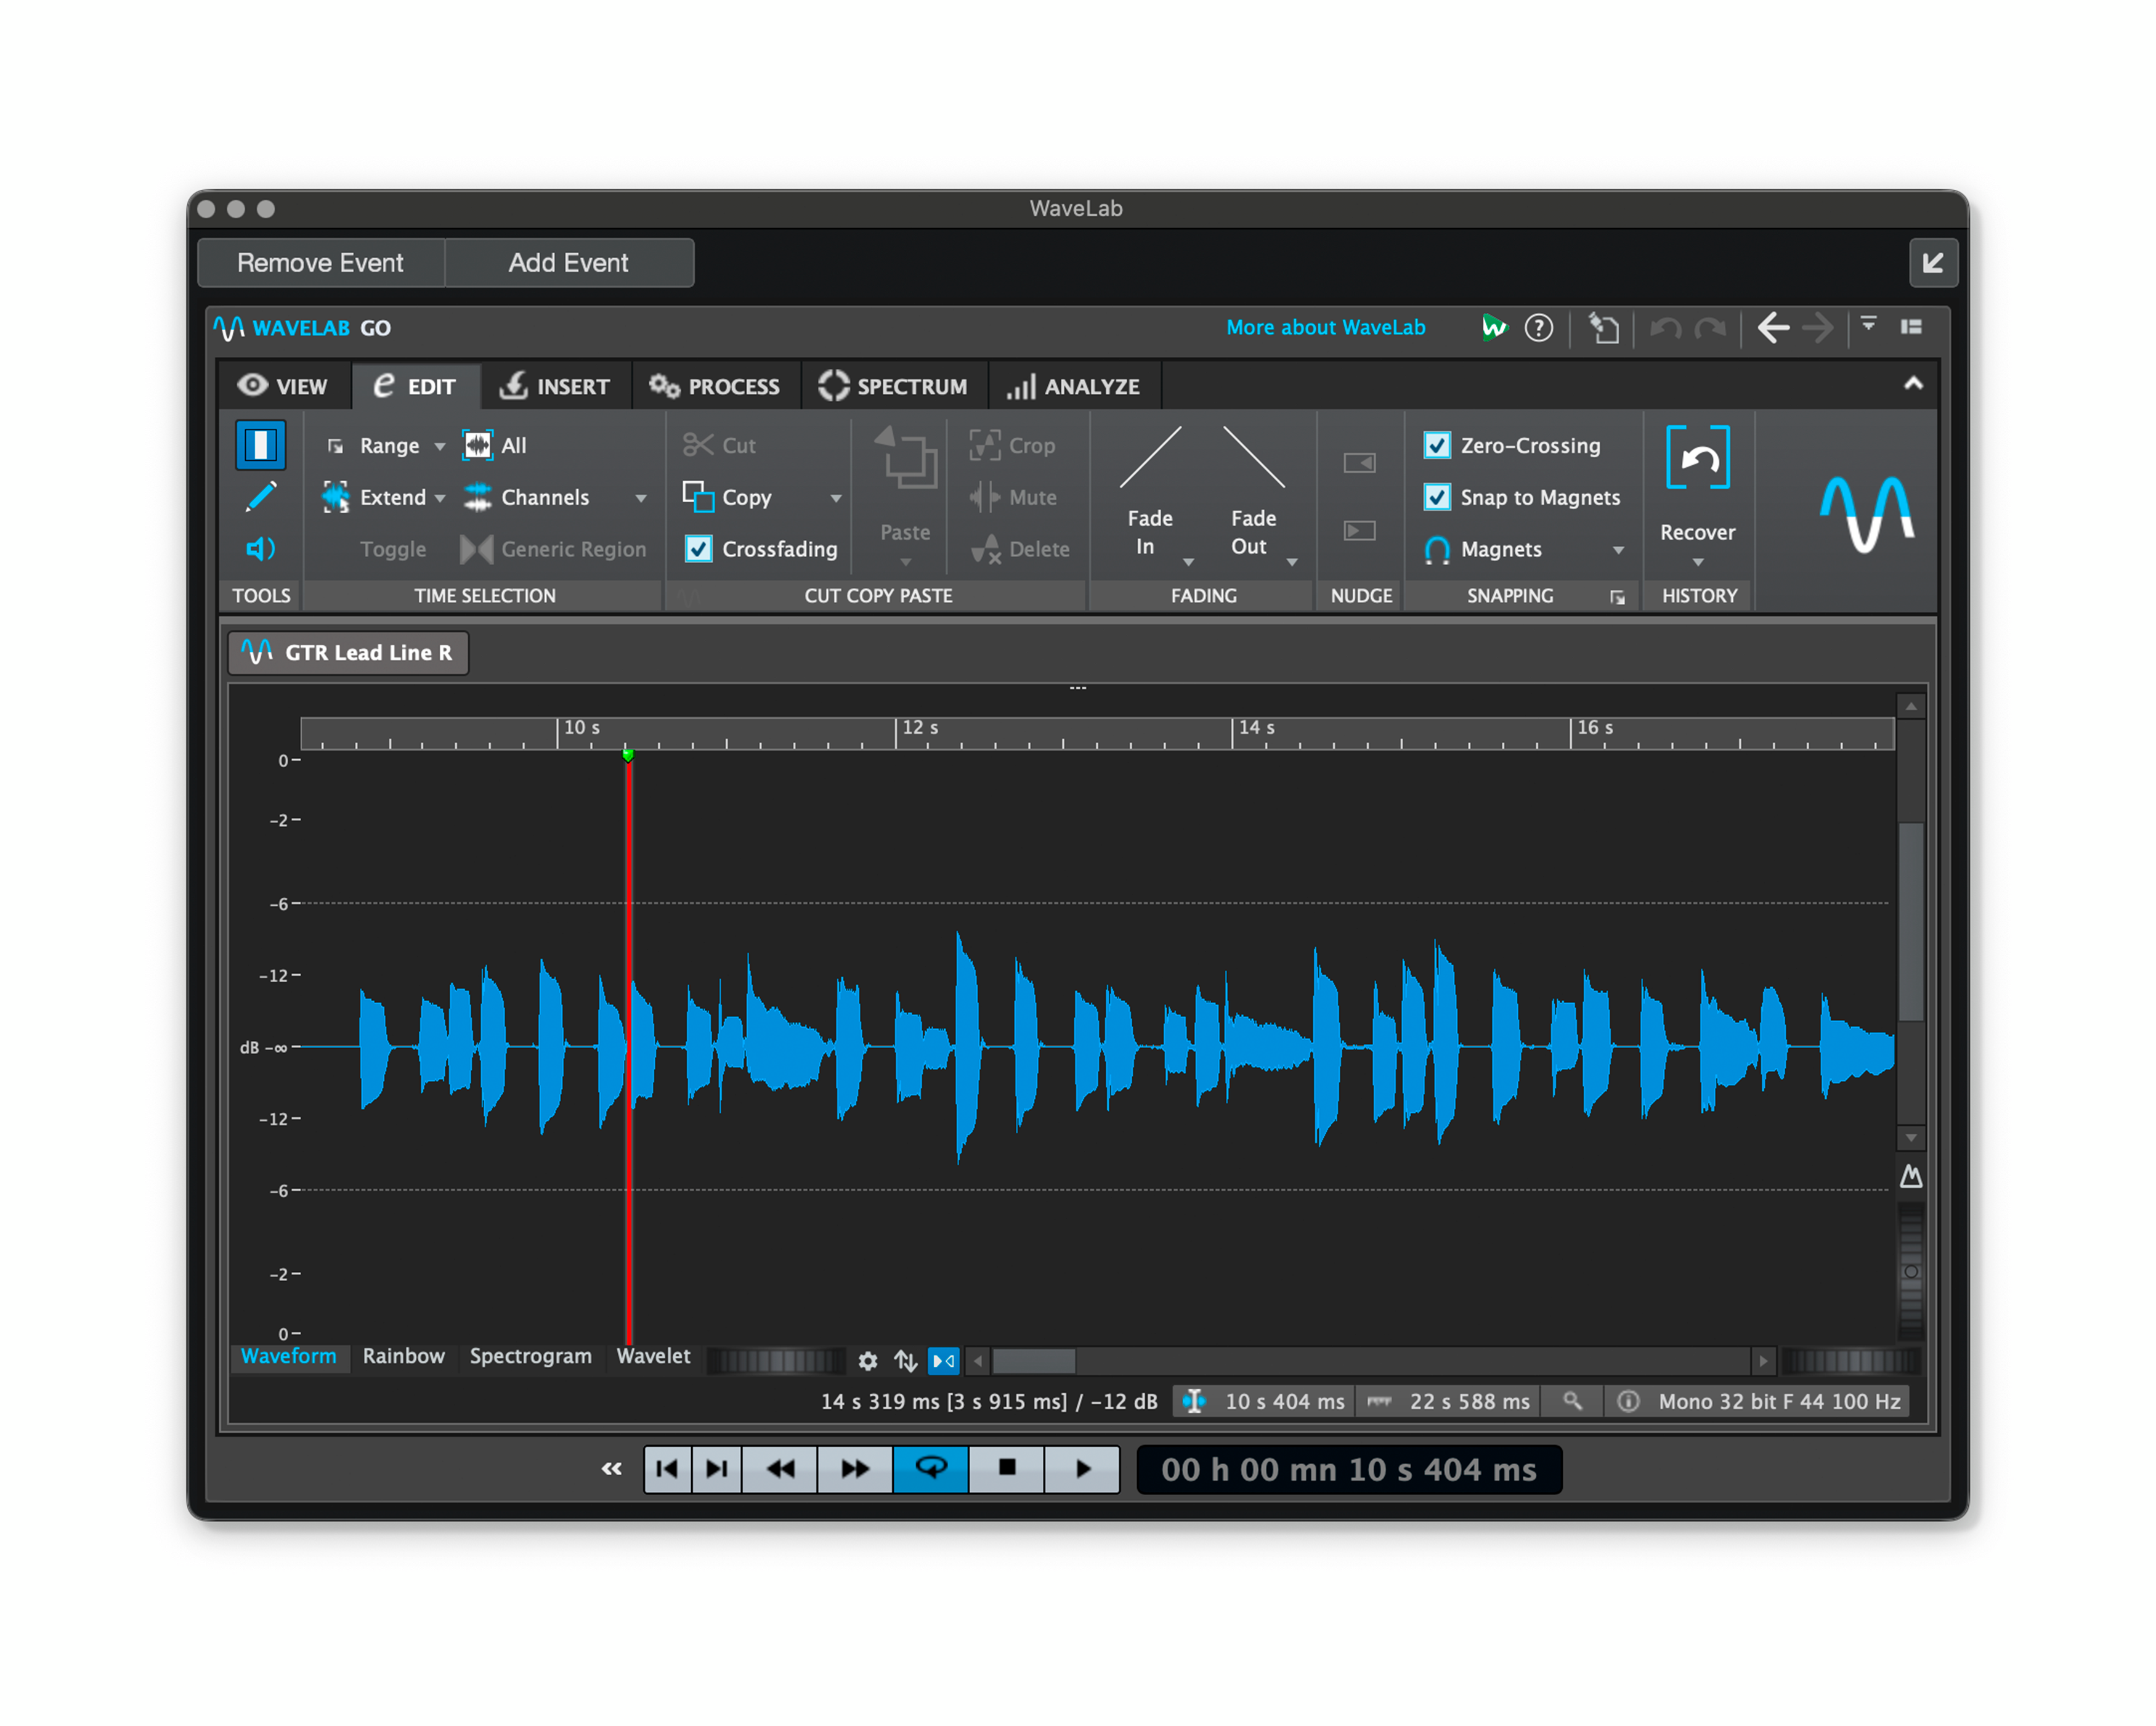Click the Delete icon
Image resolution: width=2156 pixels, height=1726 pixels.
pyautogui.click(x=985, y=548)
